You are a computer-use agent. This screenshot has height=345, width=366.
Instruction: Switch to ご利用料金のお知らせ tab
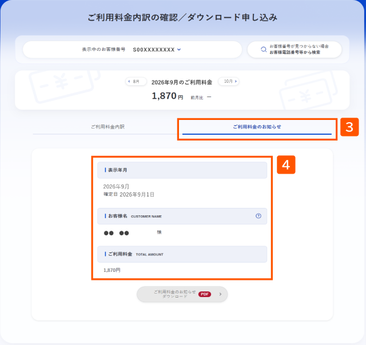257,127
